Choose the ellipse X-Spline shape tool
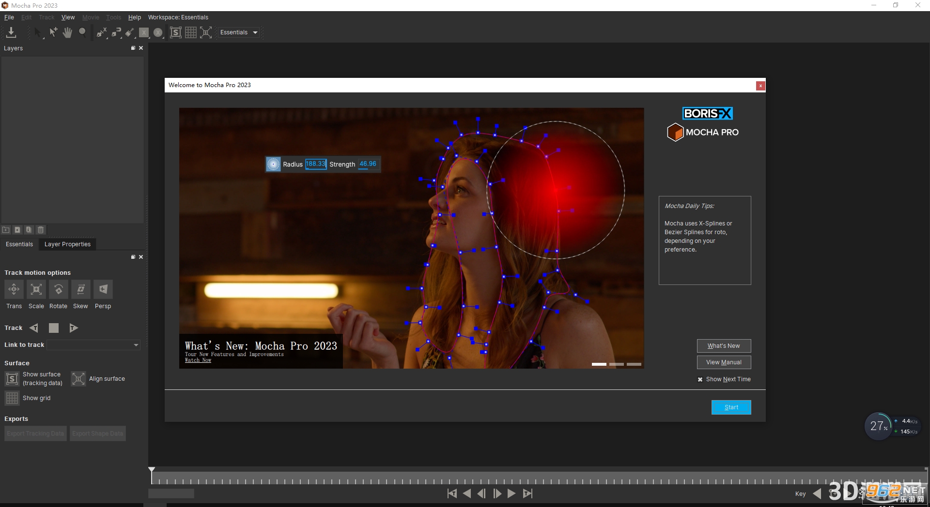The width and height of the screenshot is (930, 507). pyautogui.click(x=158, y=32)
